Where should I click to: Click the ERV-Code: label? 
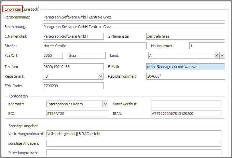pyautogui.click(x=13, y=86)
